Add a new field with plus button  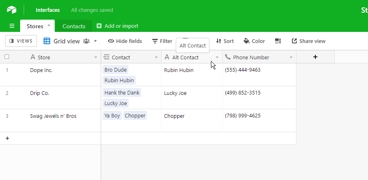coord(315,57)
